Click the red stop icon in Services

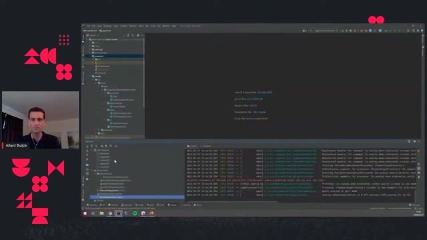coord(87,155)
